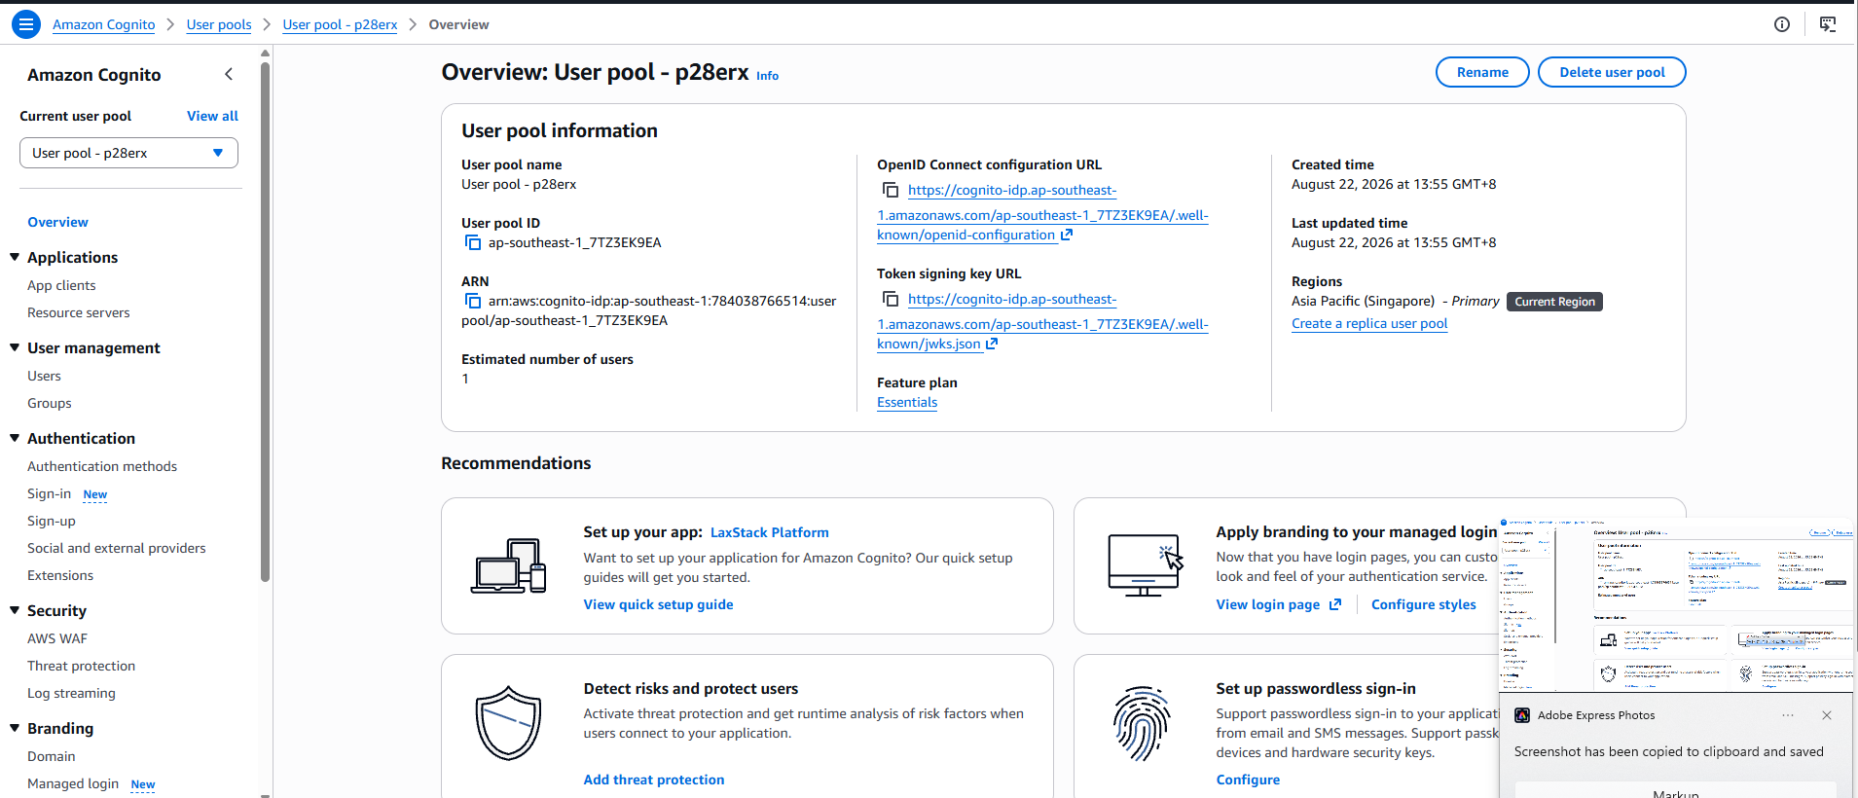
Task: Open the jwks.json token signing link
Action: pyautogui.click(x=1042, y=322)
